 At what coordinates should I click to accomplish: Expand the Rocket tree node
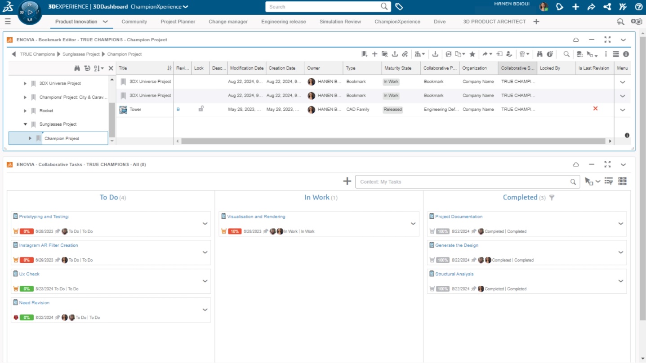(x=25, y=111)
